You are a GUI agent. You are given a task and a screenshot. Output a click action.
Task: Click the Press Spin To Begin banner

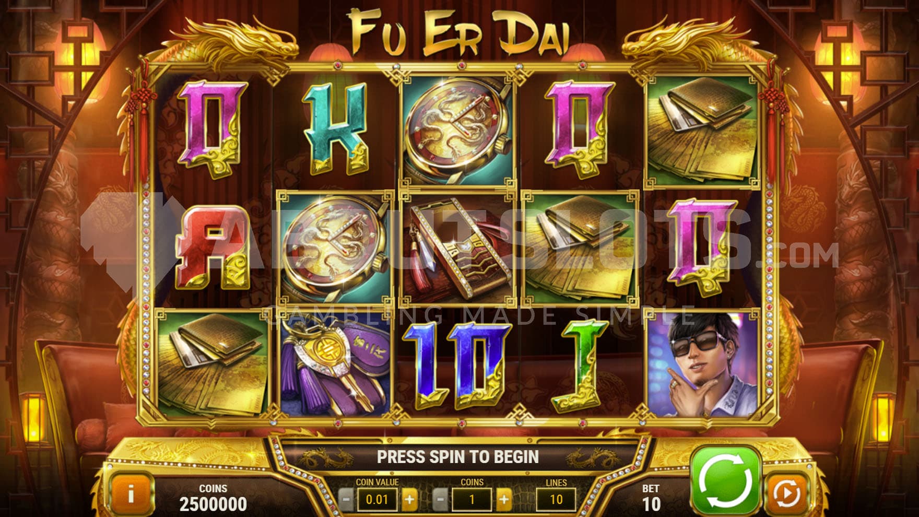[x=458, y=457]
